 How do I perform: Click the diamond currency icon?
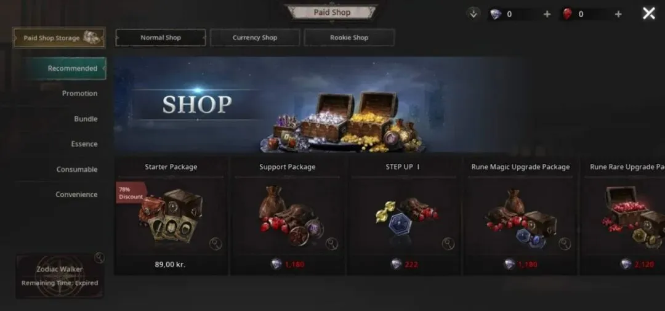tap(495, 14)
